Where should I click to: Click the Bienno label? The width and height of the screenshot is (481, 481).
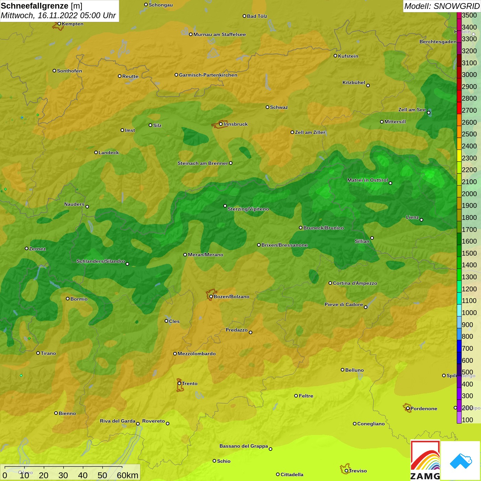coord(67,413)
